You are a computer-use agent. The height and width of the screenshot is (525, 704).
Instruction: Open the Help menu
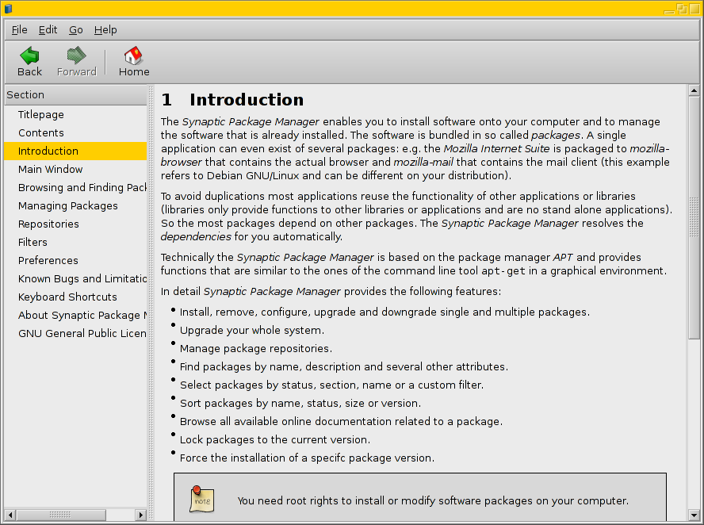pos(105,29)
